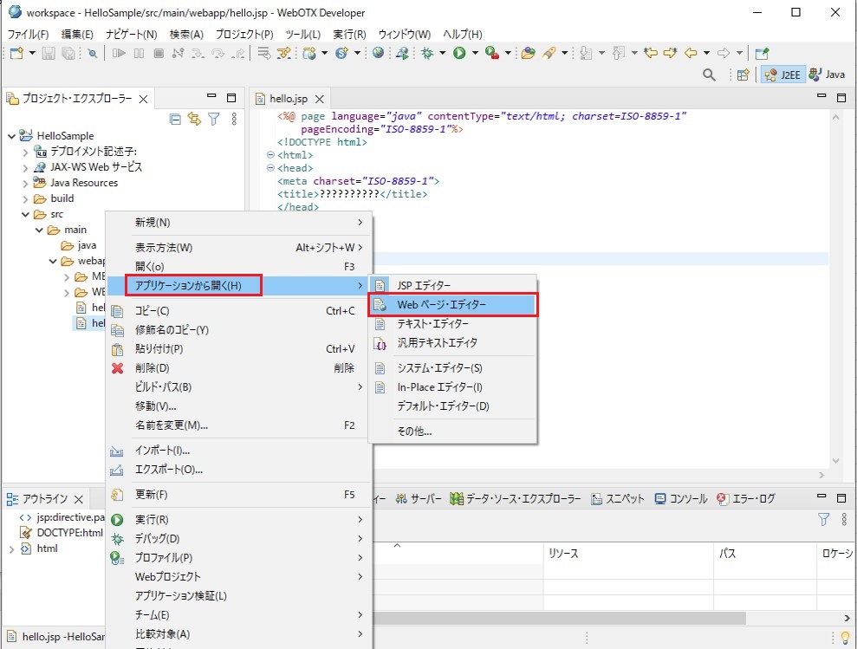Viewport: 857px width, 649px height.
Task: Switch to the コンソール tab
Action: [681, 499]
